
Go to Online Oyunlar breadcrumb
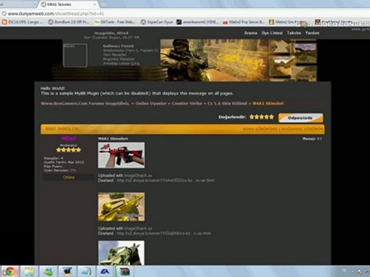[x=151, y=103]
